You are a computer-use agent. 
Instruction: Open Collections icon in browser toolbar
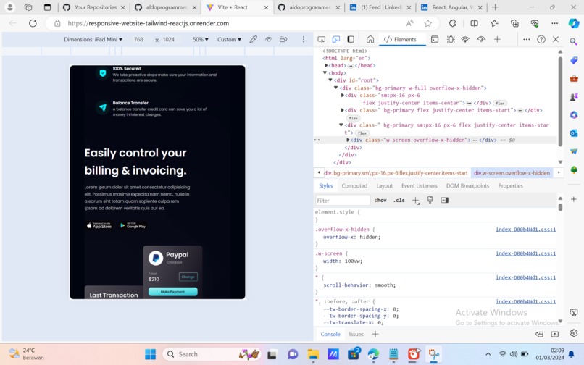[514, 23]
